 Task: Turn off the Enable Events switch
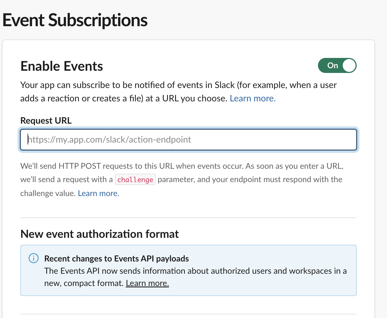point(337,65)
